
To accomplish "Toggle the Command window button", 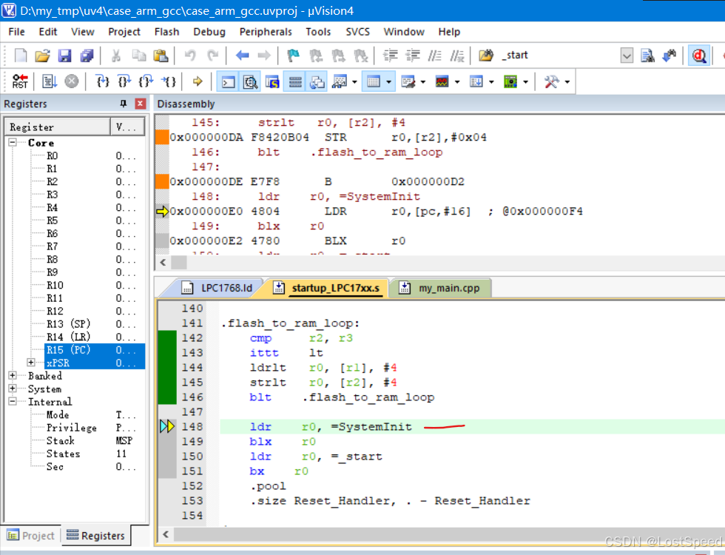I will tap(228, 82).
